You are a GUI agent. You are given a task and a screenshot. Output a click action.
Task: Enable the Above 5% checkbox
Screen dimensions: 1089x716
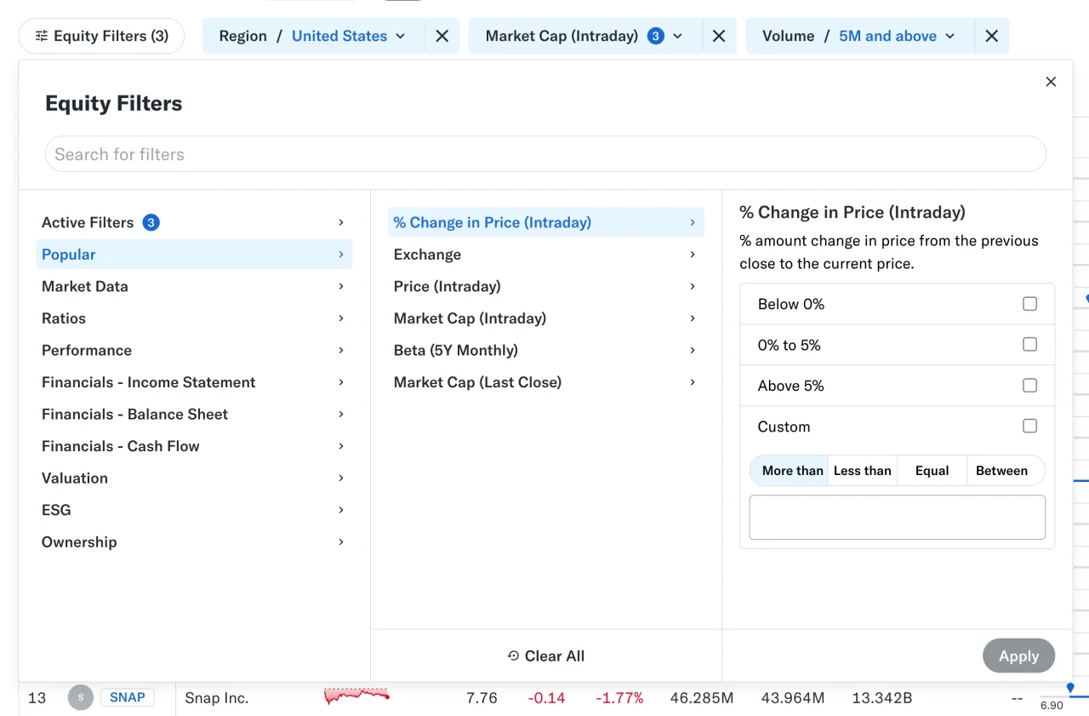coord(1029,386)
